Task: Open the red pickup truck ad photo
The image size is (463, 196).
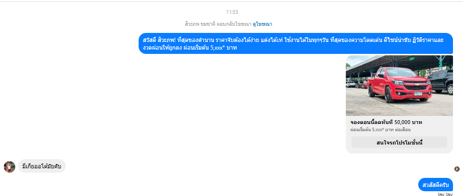Action: point(399,85)
